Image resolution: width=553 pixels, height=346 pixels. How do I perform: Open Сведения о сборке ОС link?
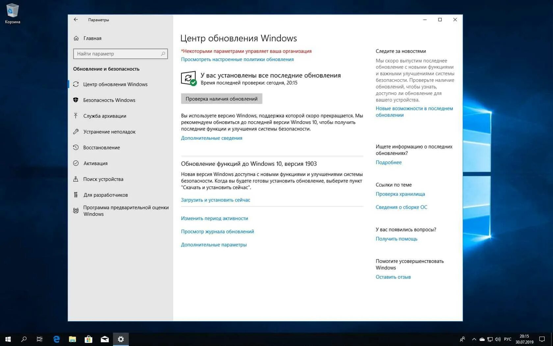point(402,207)
